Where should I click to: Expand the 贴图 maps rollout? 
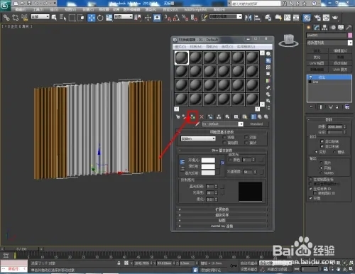222,221
